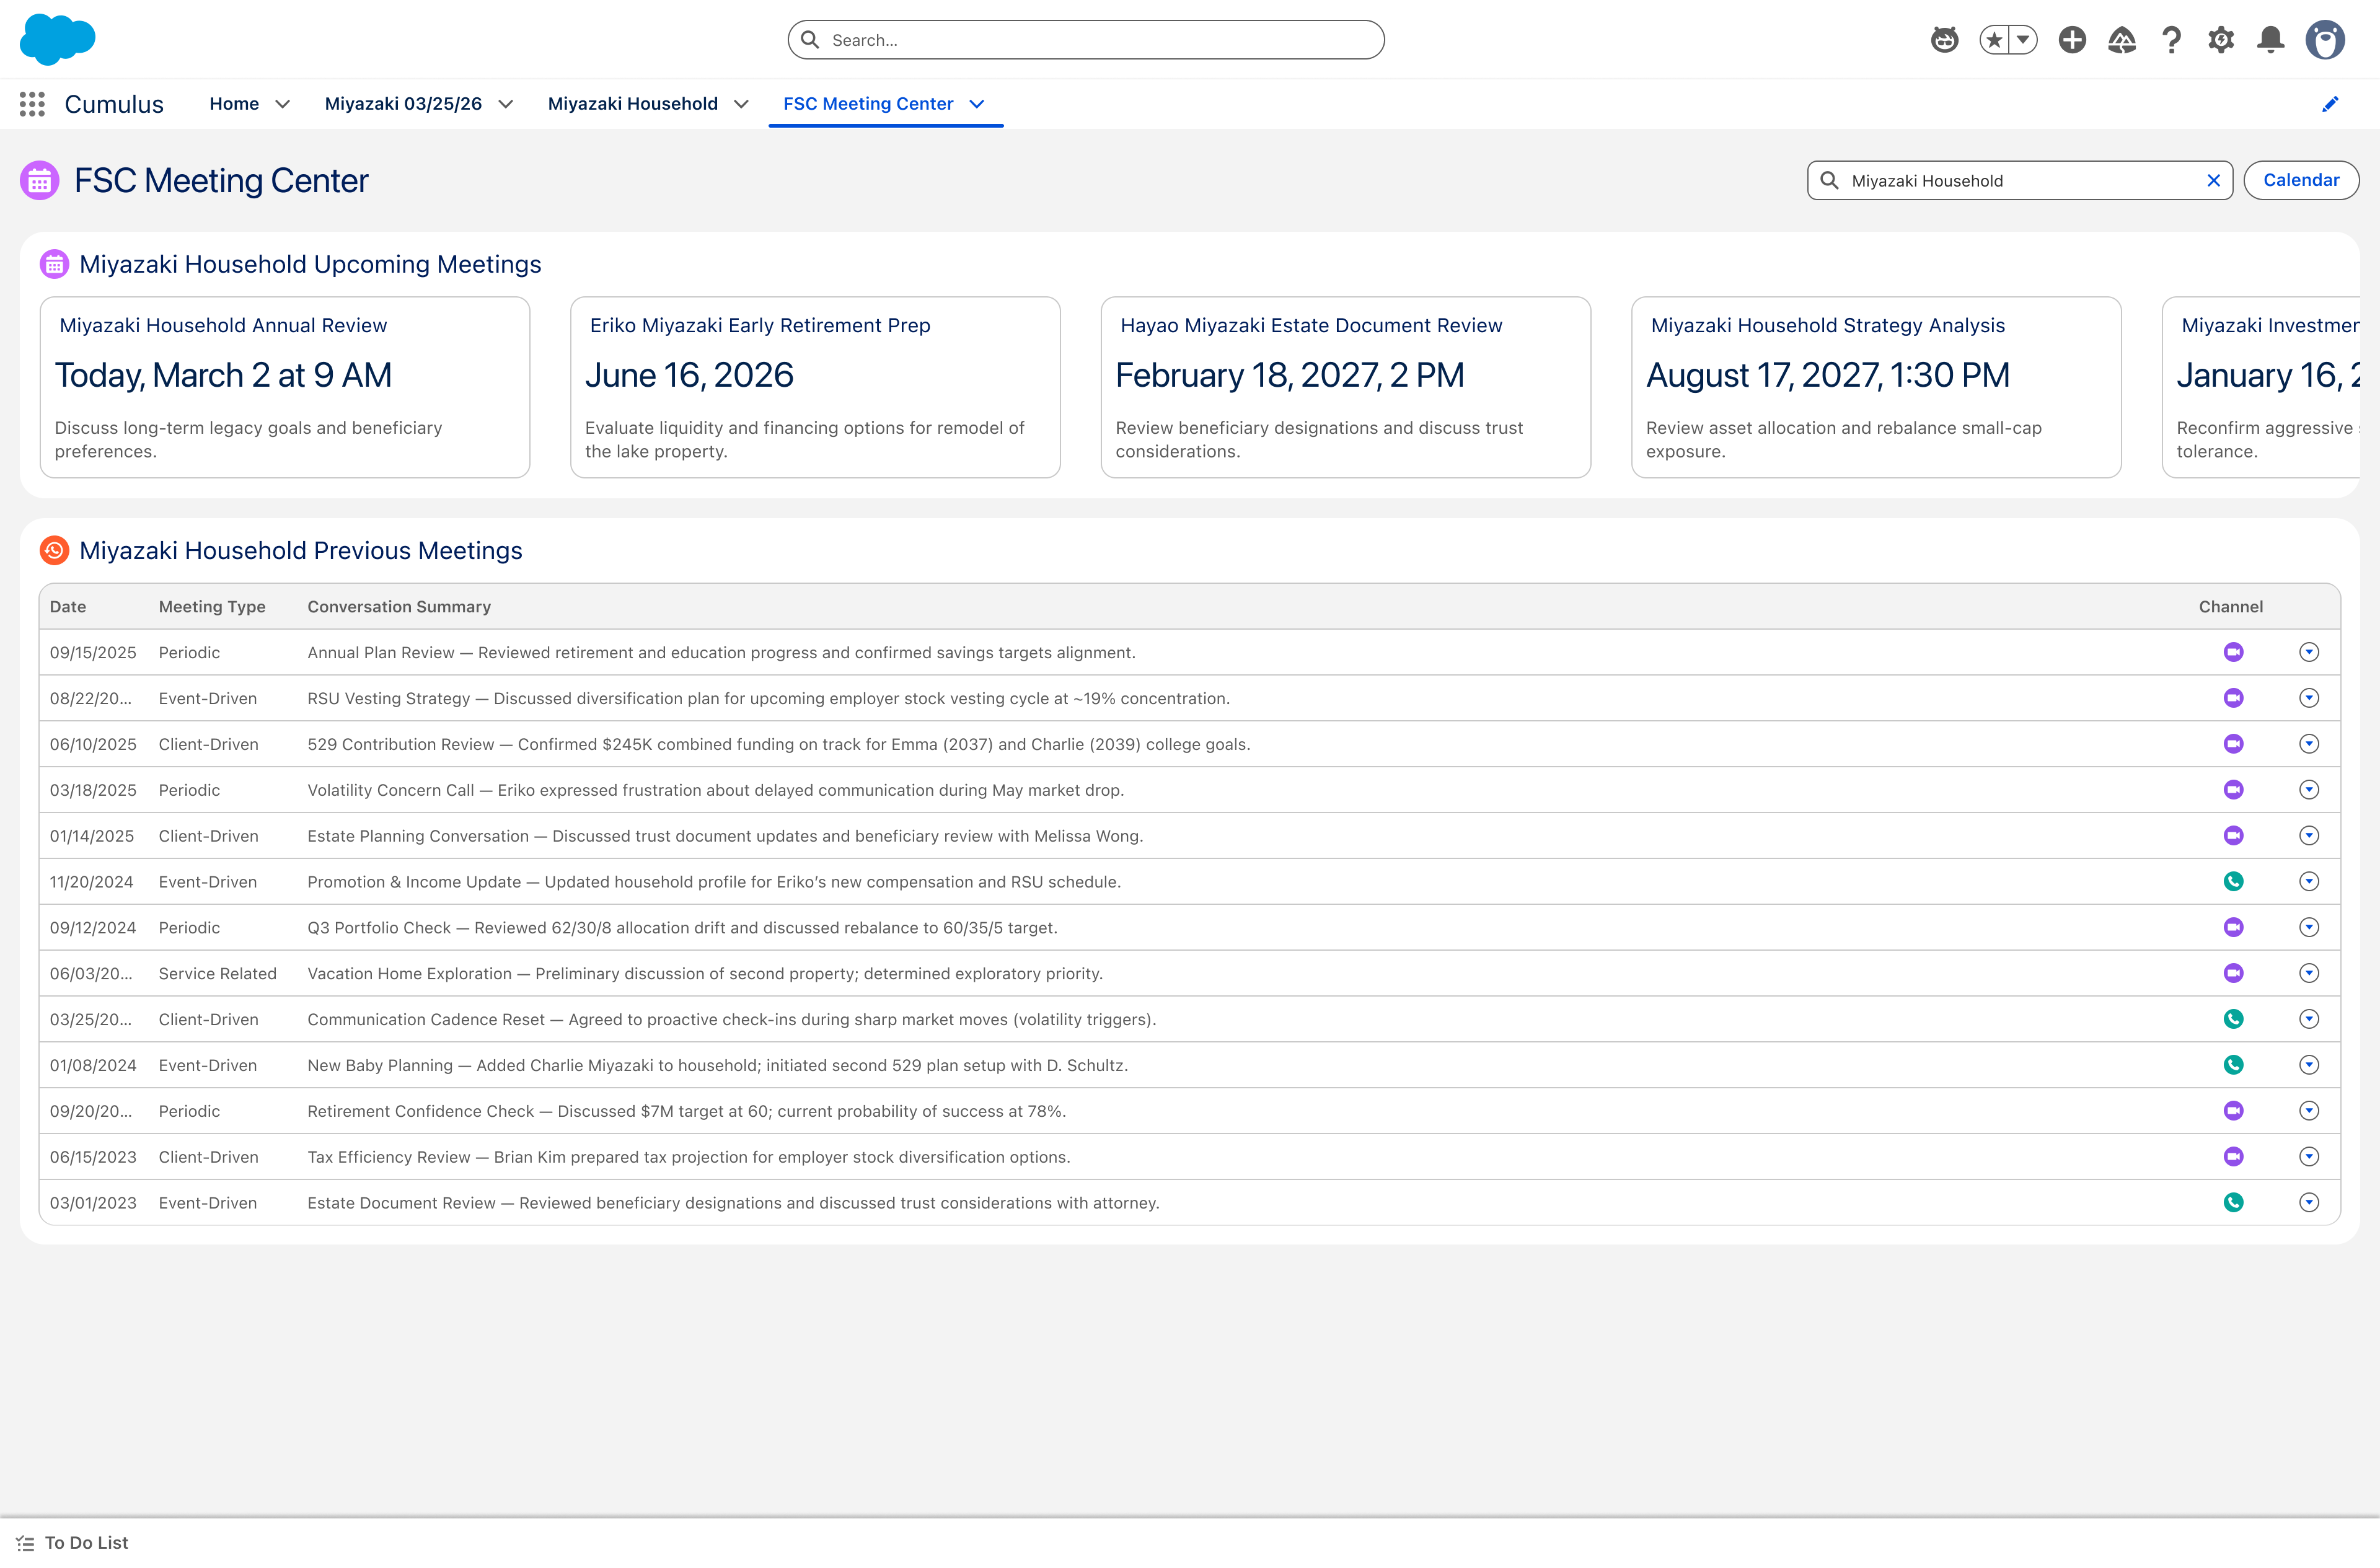Open row actions for Estate Document Review 03/01/2023
The height and width of the screenshot is (1568, 2380).
coord(2308,1202)
